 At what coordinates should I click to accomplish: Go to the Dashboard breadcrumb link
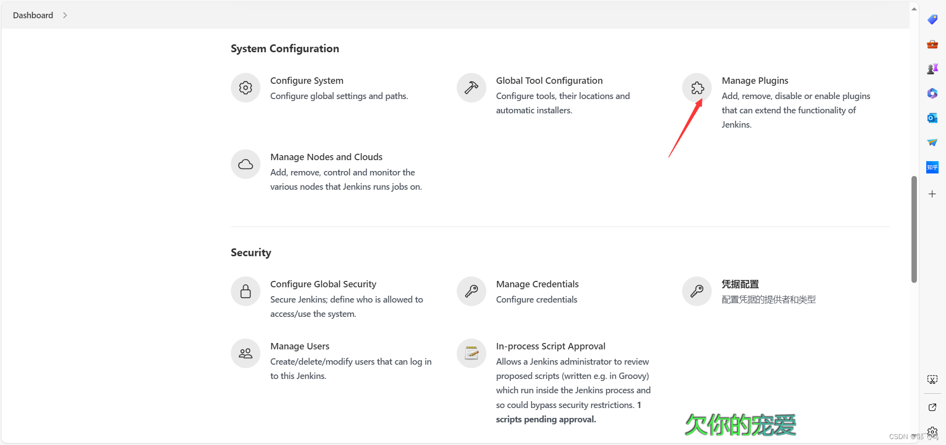point(33,15)
